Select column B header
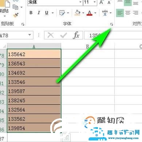142x142 pixels. (x=88, y=46)
